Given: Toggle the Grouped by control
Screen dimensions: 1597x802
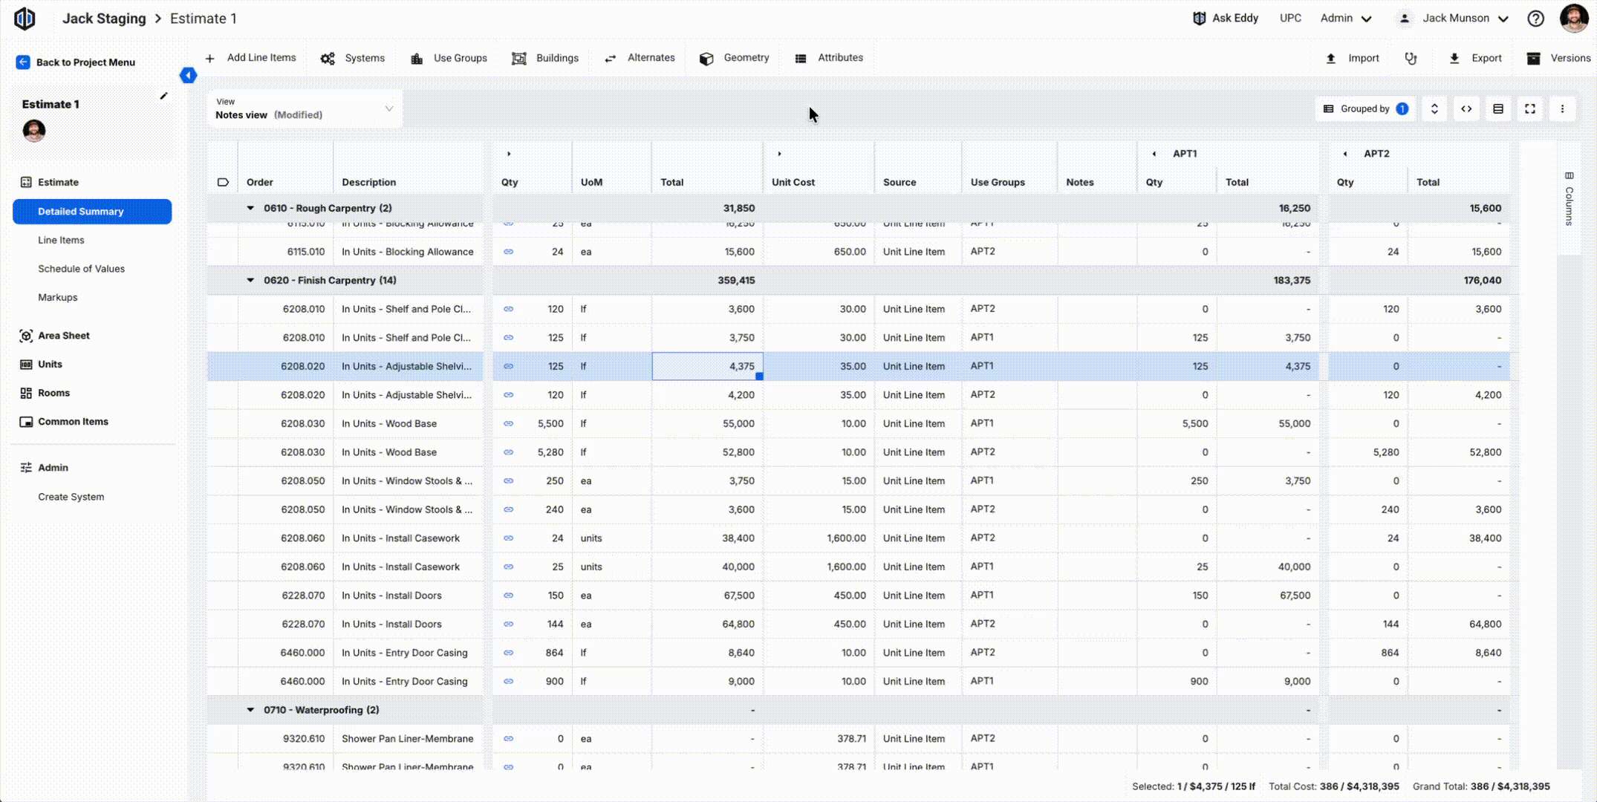Looking at the screenshot, I should tap(1365, 109).
